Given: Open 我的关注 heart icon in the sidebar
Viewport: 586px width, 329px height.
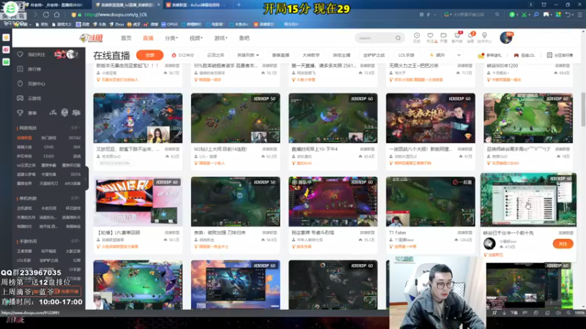Looking at the screenshot, I should point(21,54).
